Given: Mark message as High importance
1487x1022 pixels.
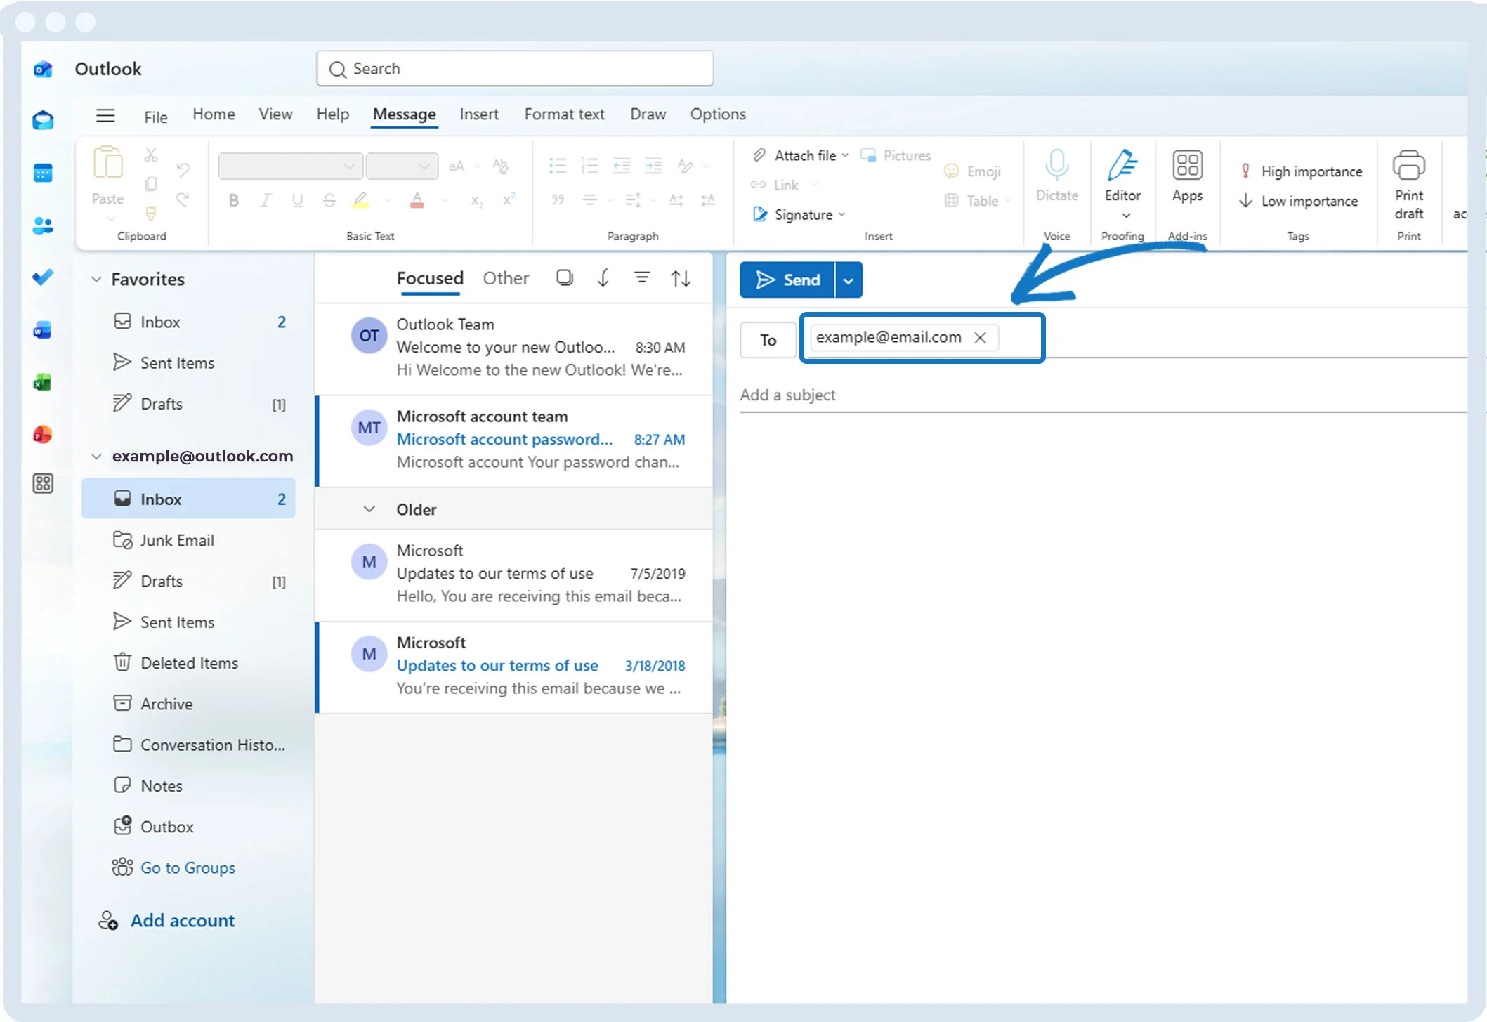Looking at the screenshot, I should (x=1302, y=171).
